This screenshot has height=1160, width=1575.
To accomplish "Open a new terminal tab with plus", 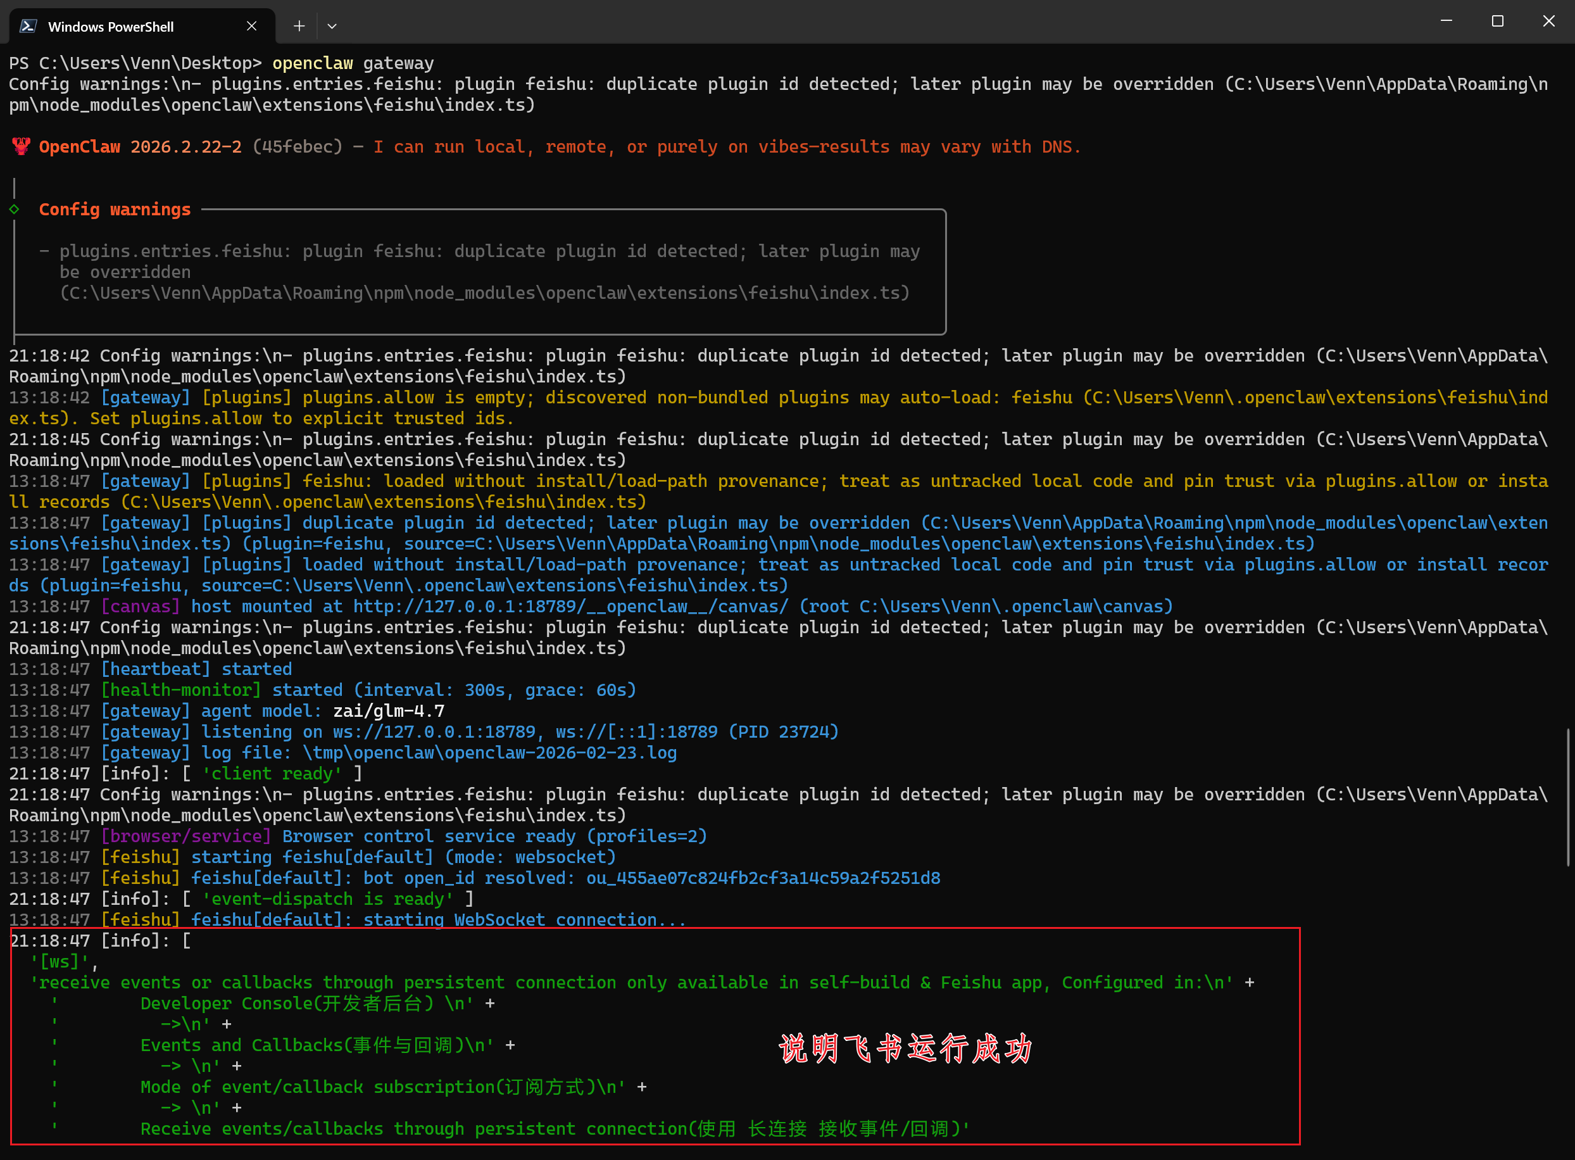I will pos(299,26).
